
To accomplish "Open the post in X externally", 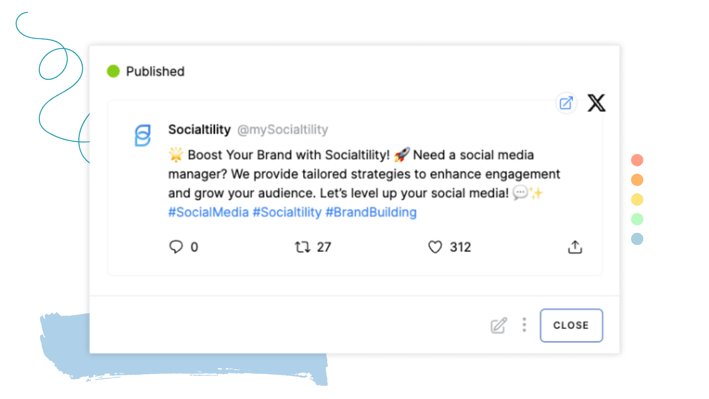I will [566, 103].
